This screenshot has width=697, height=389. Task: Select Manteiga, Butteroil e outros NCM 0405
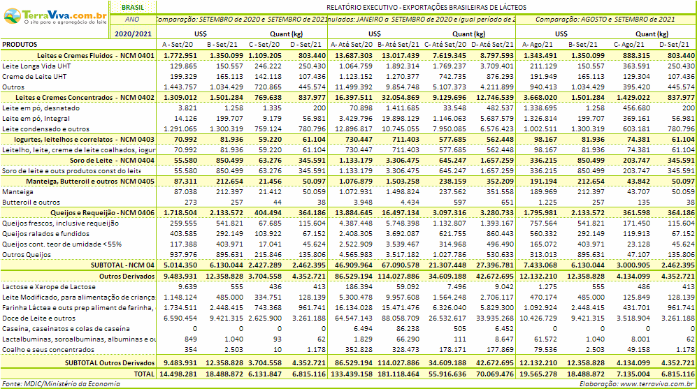(x=90, y=181)
